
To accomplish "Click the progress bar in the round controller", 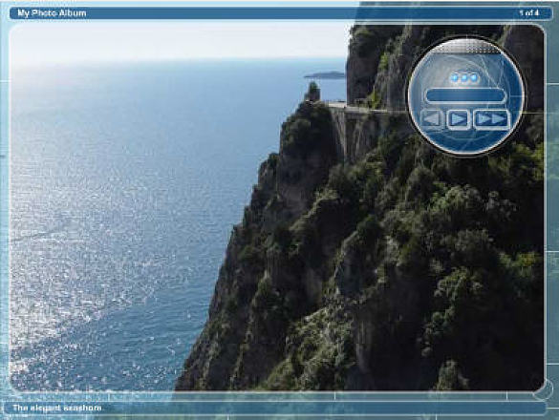I will point(465,95).
